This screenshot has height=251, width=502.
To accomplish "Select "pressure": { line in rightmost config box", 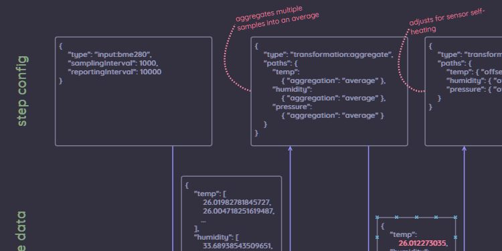I will [474, 89].
